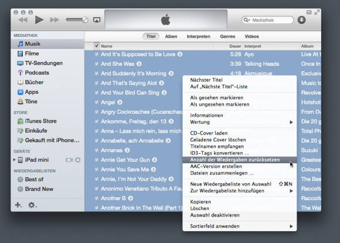Choose Nächster Titel from context menu
Image resolution: width=340 pixels, height=243 pixels.
(239, 80)
